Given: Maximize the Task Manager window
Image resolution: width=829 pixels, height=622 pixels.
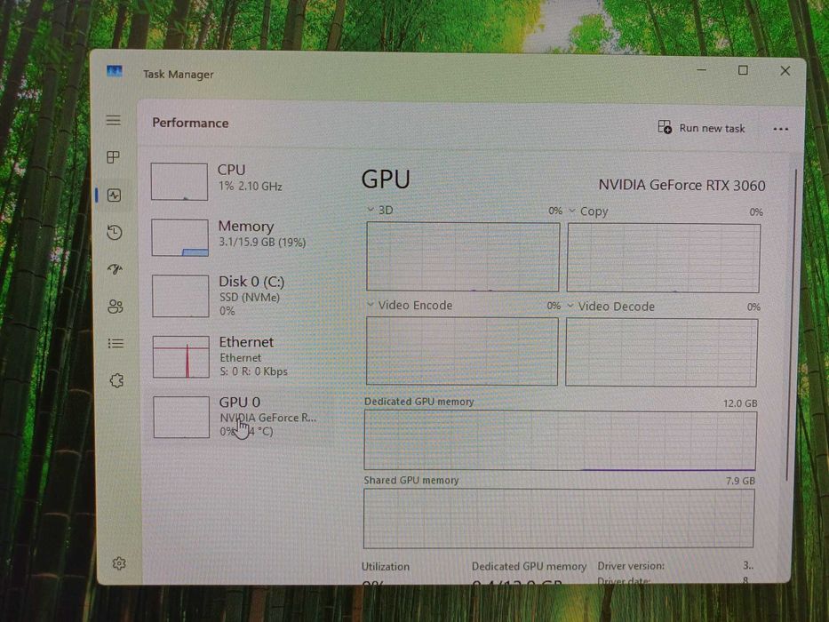Looking at the screenshot, I should point(743,70).
